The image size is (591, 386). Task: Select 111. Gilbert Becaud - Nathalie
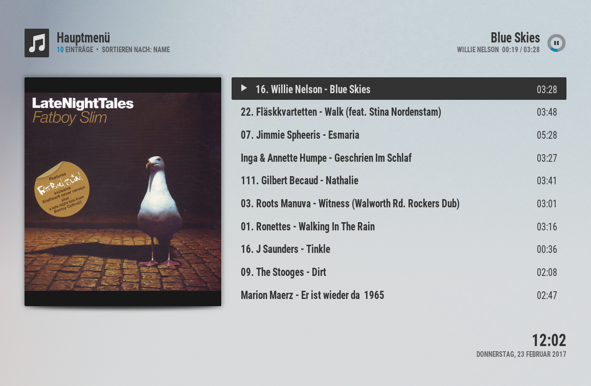pyautogui.click(x=399, y=181)
